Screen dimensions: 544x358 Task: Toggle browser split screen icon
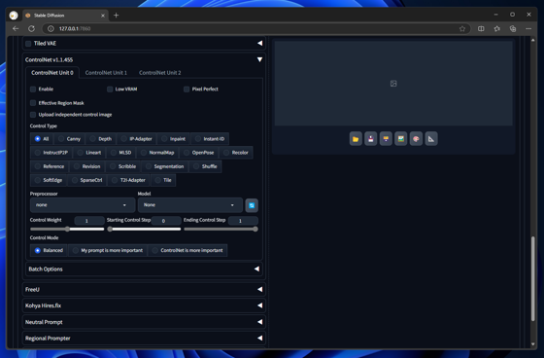[x=481, y=29]
